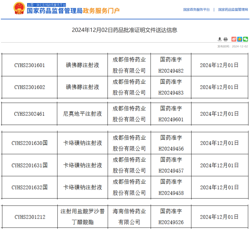Select cell CYHS2201631国
The width and height of the screenshot is (250, 229).
coord(29,165)
